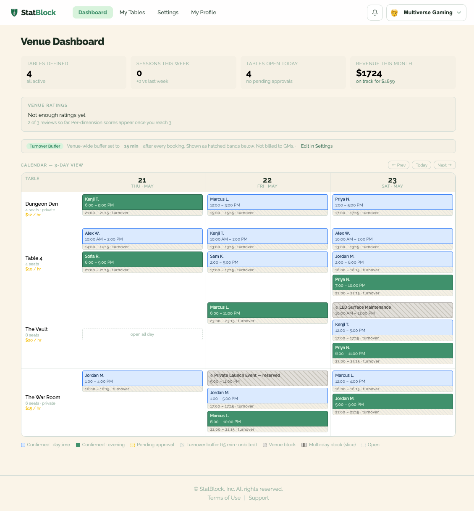Image resolution: width=474 pixels, height=511 pixels.
Task: Open Marcus L. 6:00–11:00 PM Vault booking
Action: click(x=267, y=310)
